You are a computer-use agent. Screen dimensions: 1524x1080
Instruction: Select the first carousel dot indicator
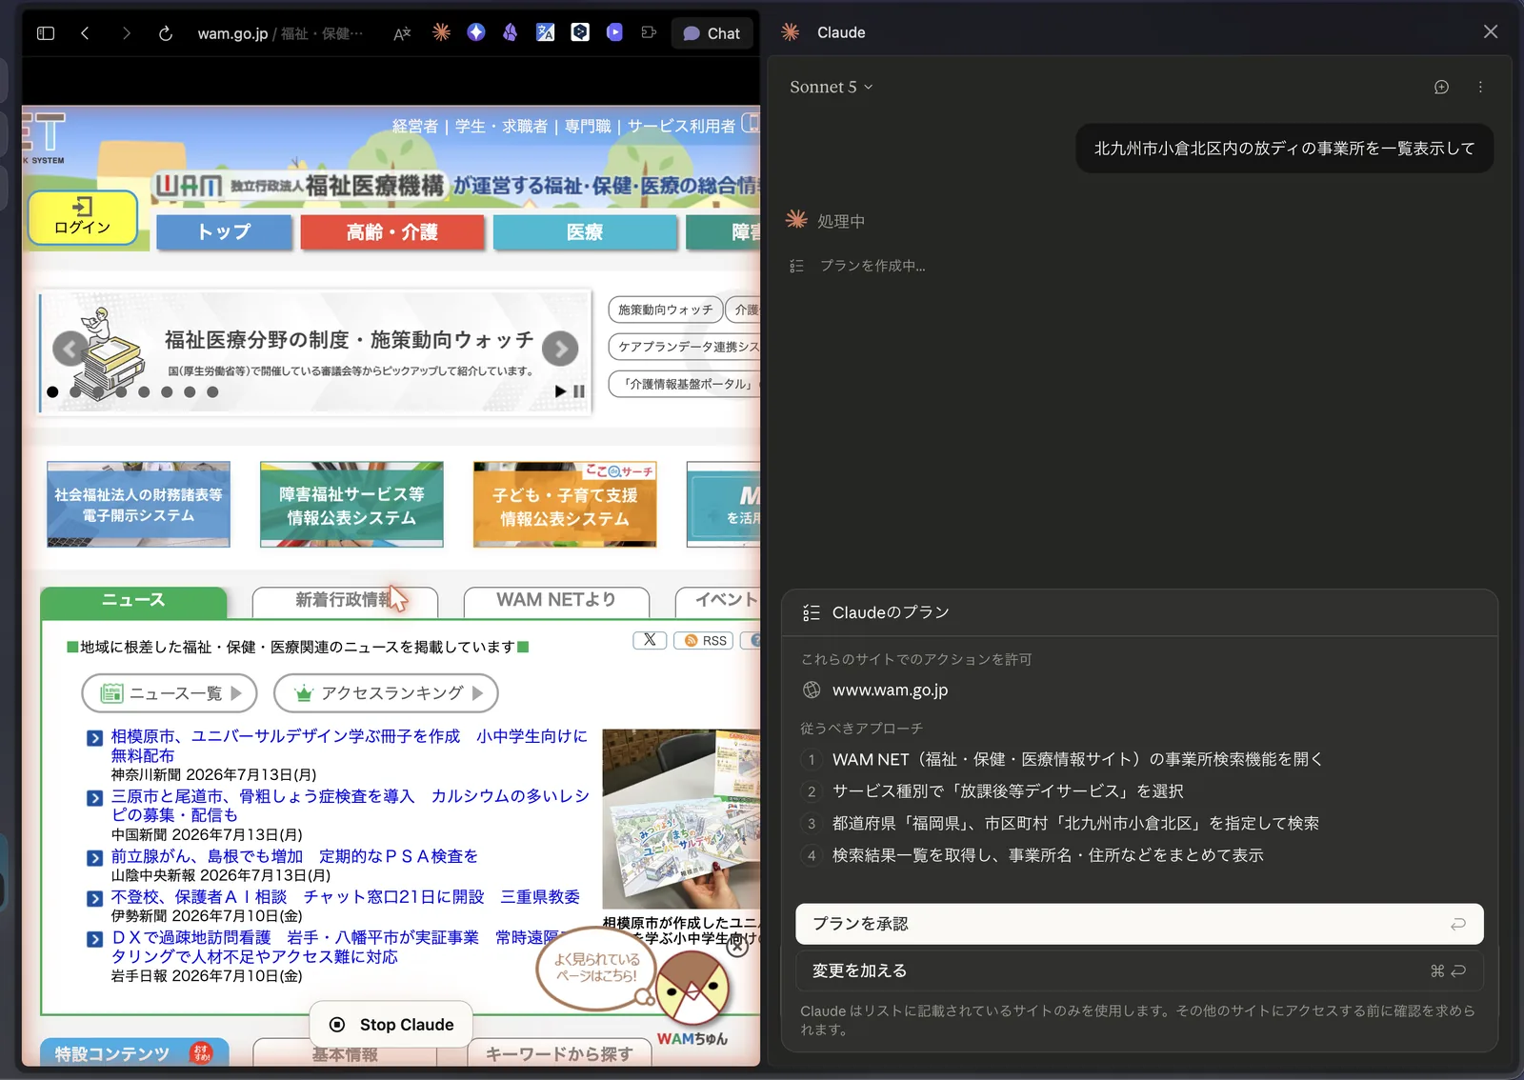[x=52, y=391]
